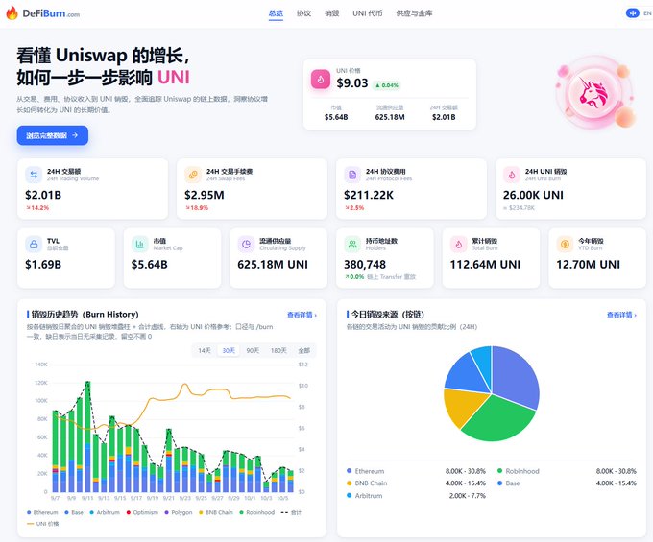Click the $5.64B value on Market Cap card
The height and width of the screenshot is (542, 653).
150,264
